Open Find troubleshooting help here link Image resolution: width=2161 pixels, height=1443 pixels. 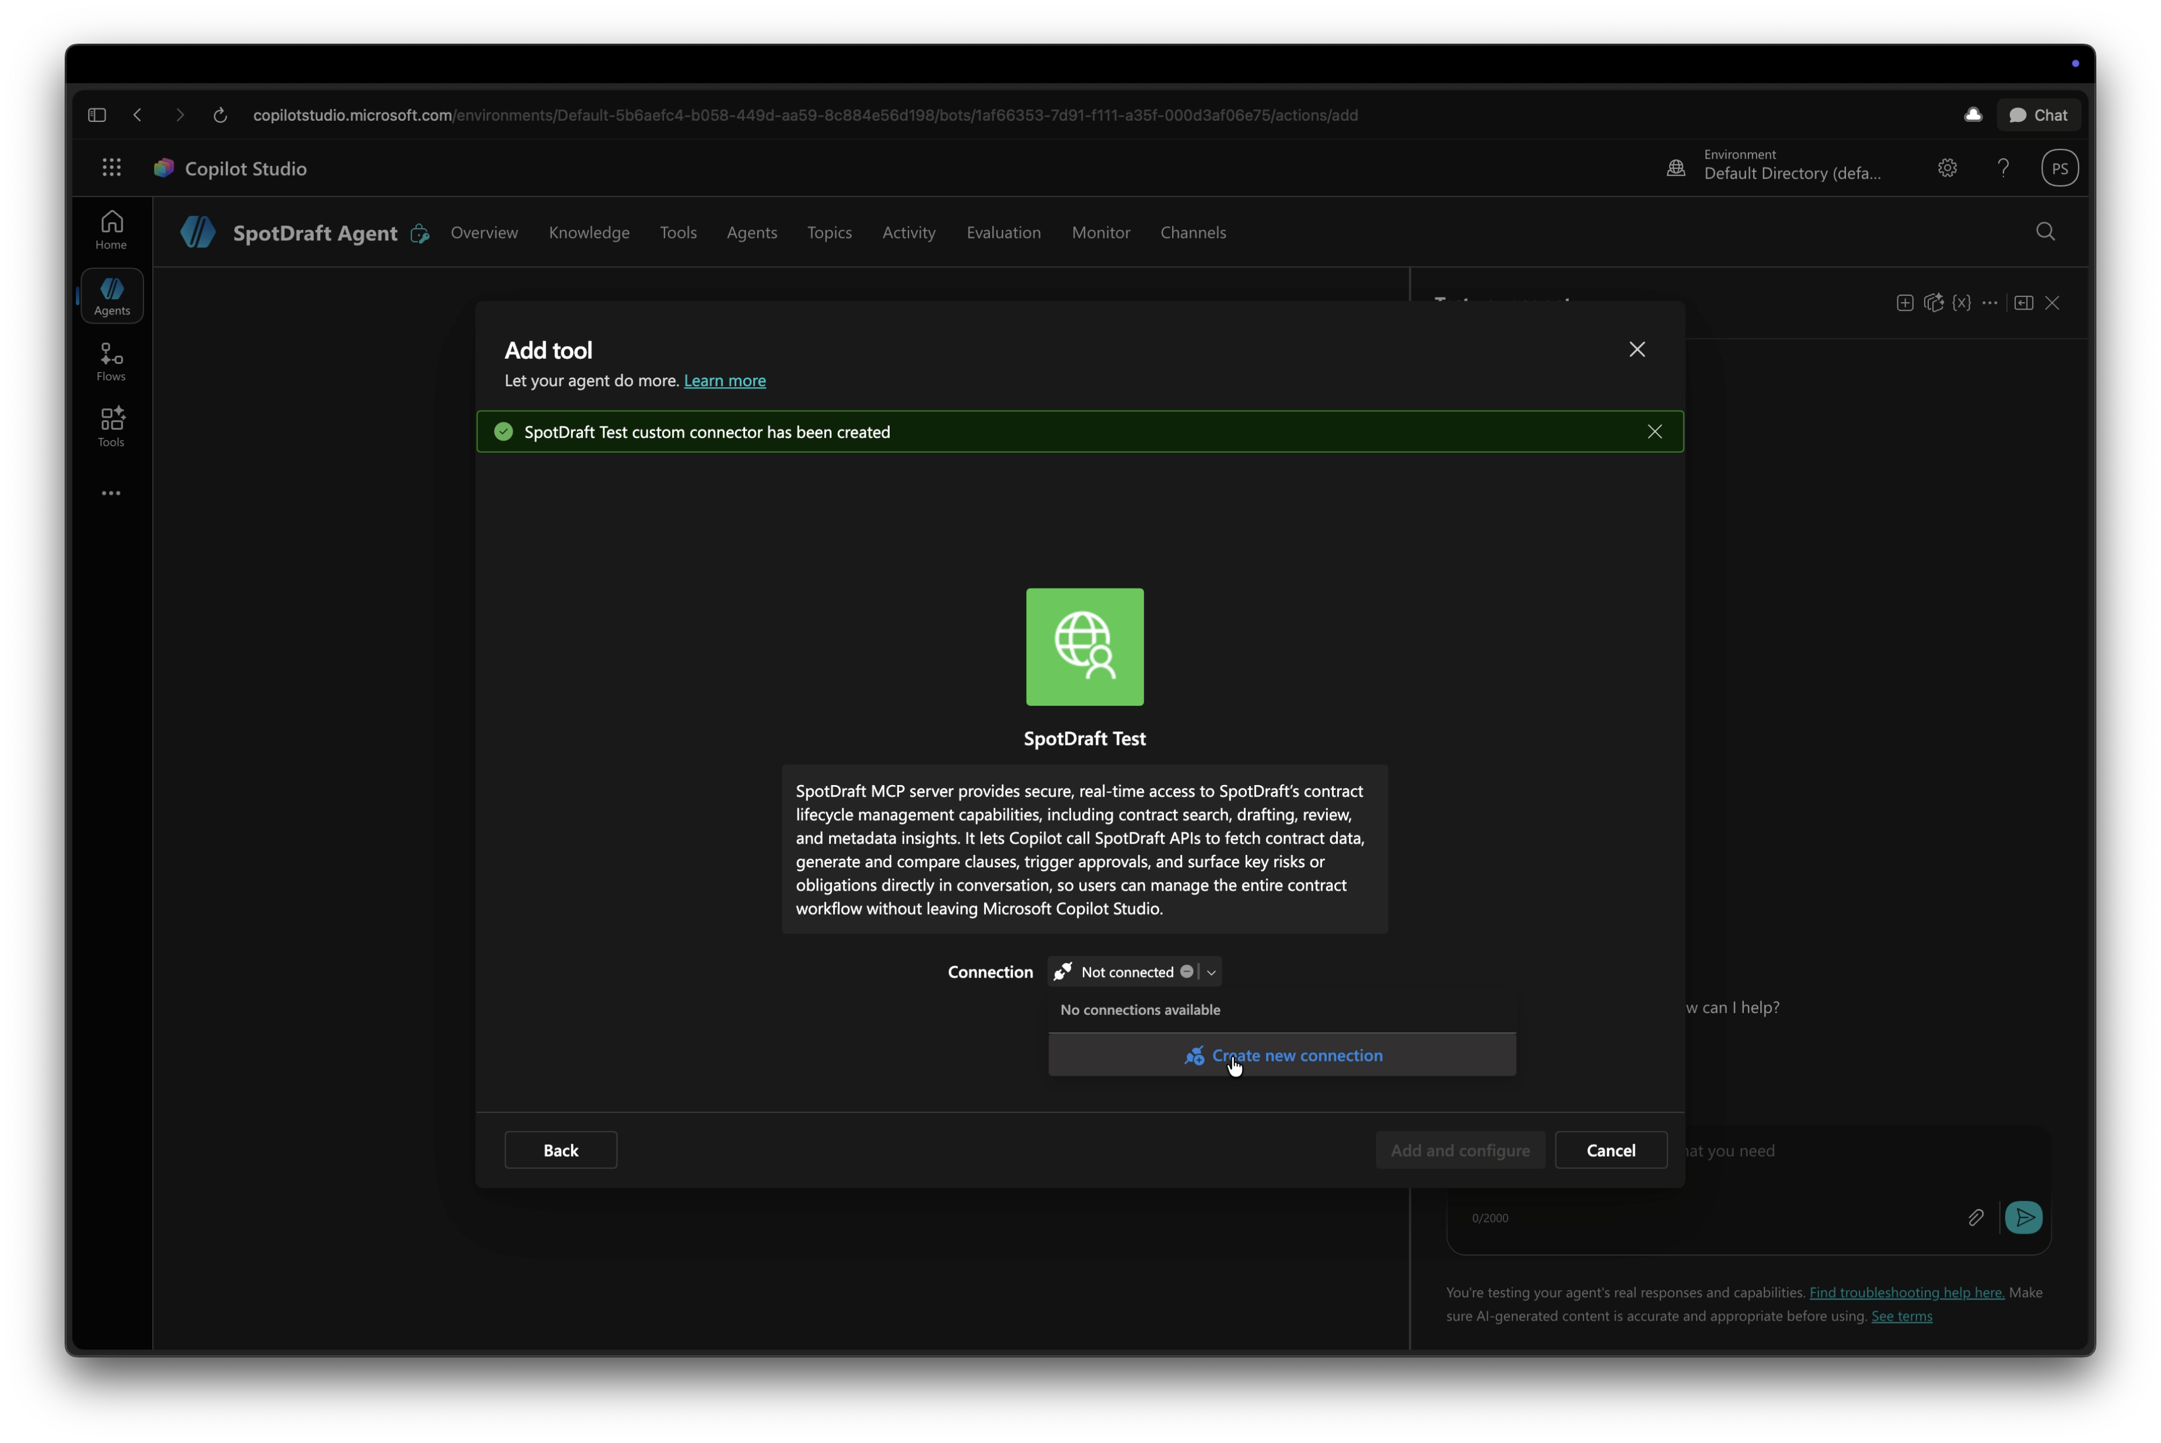click(x=1906, y=1293)
